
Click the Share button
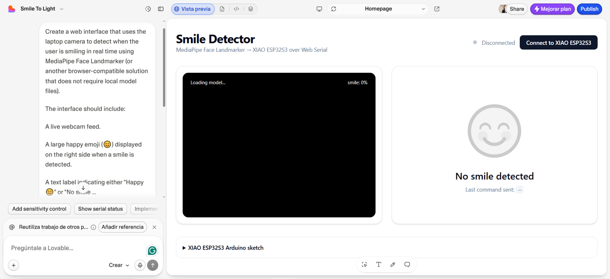517,9
